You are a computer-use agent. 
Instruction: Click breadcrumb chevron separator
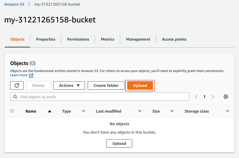29,4
